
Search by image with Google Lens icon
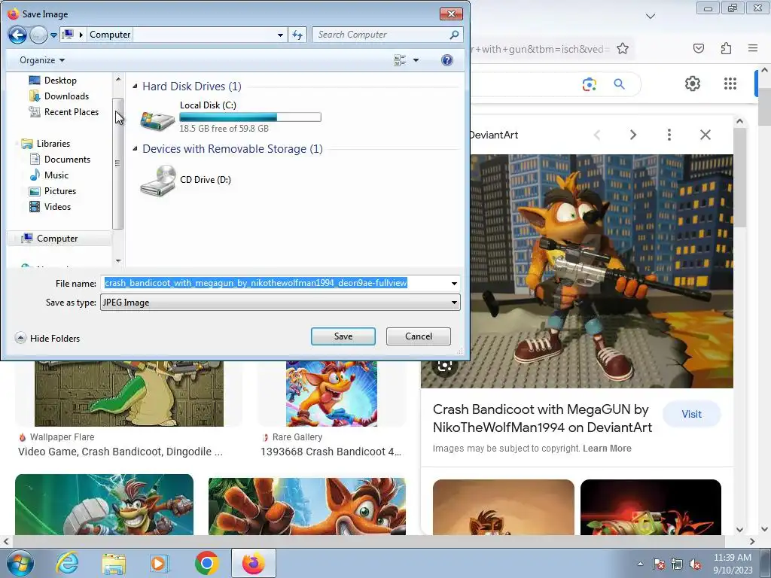(589, 84)
